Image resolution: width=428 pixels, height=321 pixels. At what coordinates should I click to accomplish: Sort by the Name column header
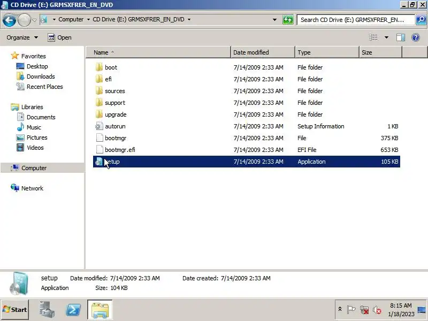[x=158, y=52]
